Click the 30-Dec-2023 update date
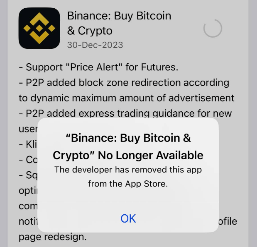The image size is (257, 247). tap(95, 45)
